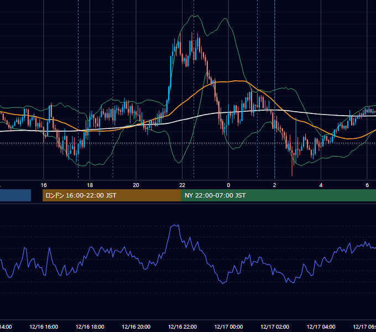This screenshot has height=332, width=376.
Task: Select the NY 22:00-07:00 JST session bar
Action: (278, 195)
